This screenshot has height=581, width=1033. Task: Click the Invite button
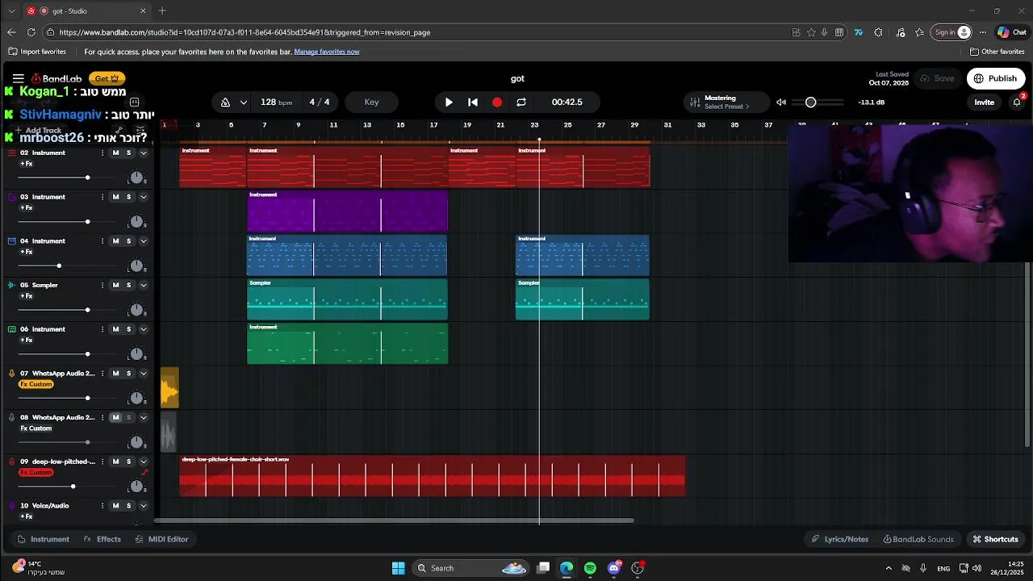(x=984, y=102)
